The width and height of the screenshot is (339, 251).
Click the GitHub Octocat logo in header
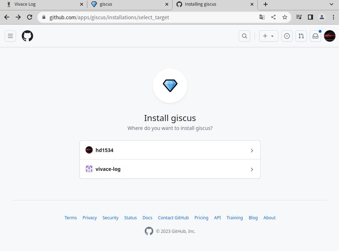click(27, 36)
